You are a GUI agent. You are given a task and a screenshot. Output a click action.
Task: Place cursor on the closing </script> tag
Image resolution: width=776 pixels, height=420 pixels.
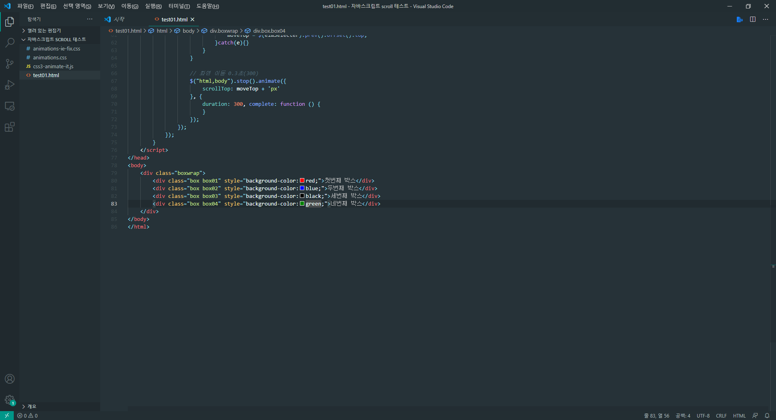coord(154,150)
